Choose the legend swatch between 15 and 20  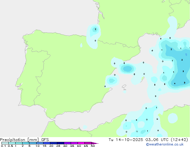tap(47, 143)
